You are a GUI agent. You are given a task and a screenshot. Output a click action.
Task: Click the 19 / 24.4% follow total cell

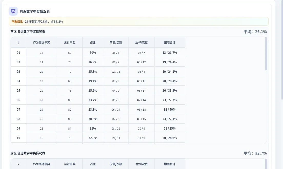coord(170,62)
